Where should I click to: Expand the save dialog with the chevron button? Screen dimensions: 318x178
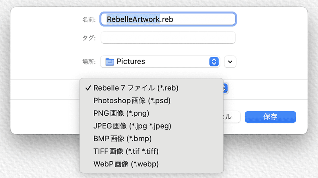[x=231, y=62]
